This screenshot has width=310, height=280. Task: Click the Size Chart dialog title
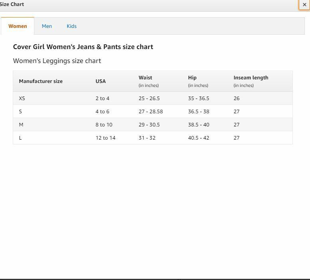point(12,4)
